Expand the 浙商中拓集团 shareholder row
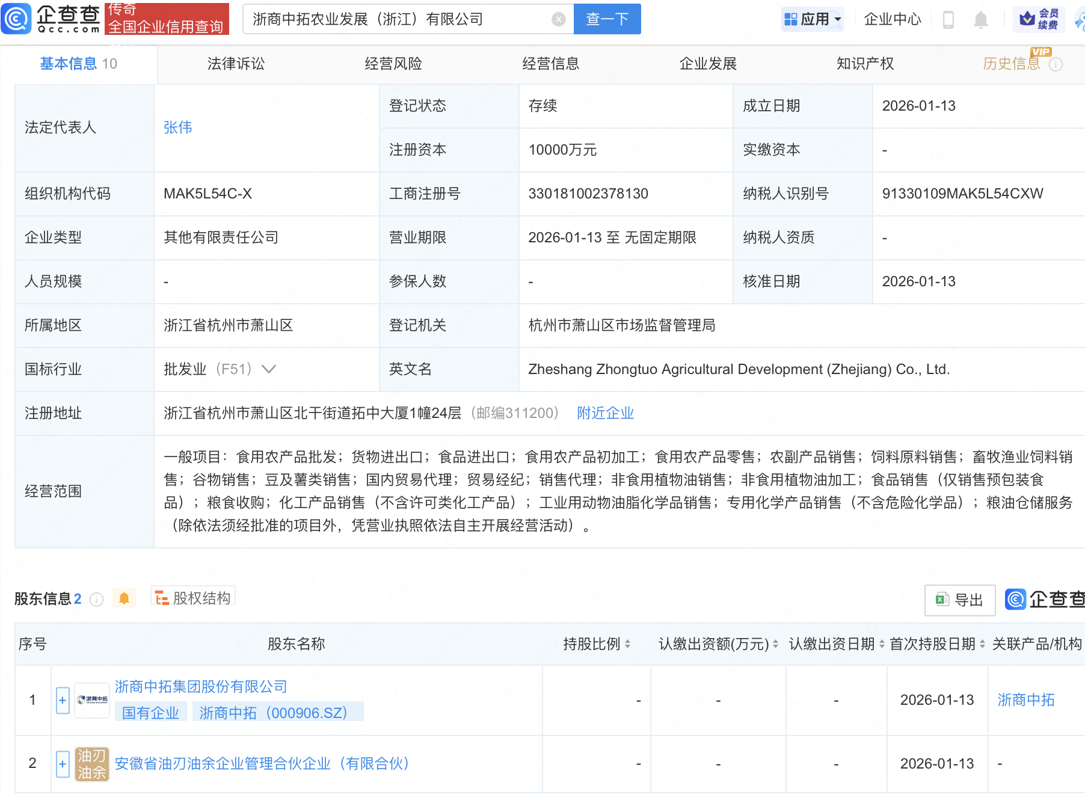 [x=63, y=701]
